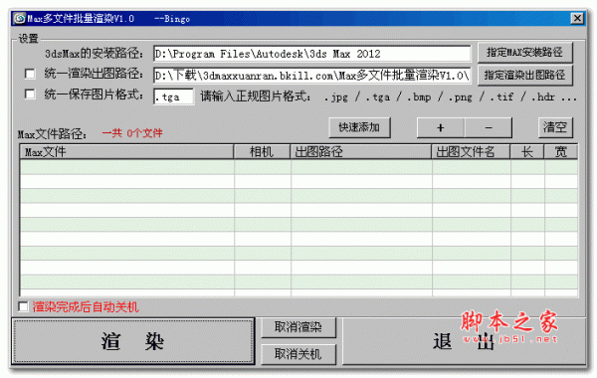The height and width of the screenshot is (378, 597).
Task: Click the 相机 column header
Action: coord(262,152)
